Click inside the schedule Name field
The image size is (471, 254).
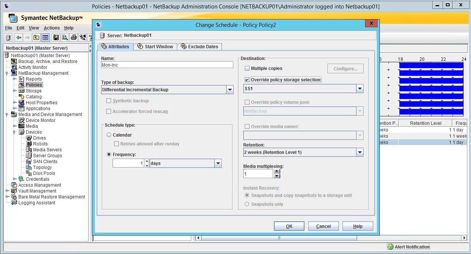[167, 64]
